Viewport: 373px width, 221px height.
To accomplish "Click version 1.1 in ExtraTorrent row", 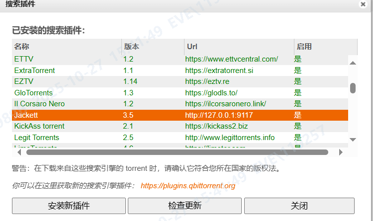I will pos(128,71).
